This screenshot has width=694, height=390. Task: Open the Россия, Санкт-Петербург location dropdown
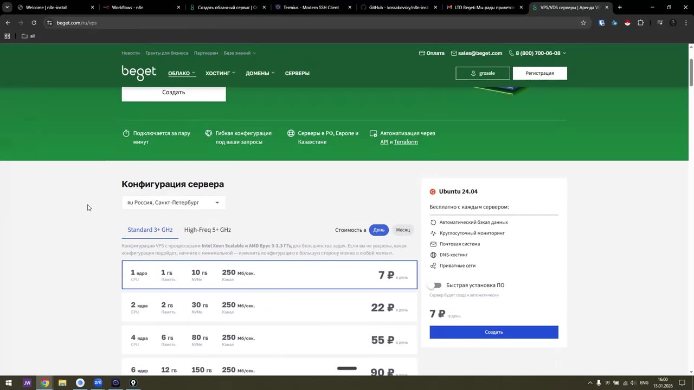point(173,203)
